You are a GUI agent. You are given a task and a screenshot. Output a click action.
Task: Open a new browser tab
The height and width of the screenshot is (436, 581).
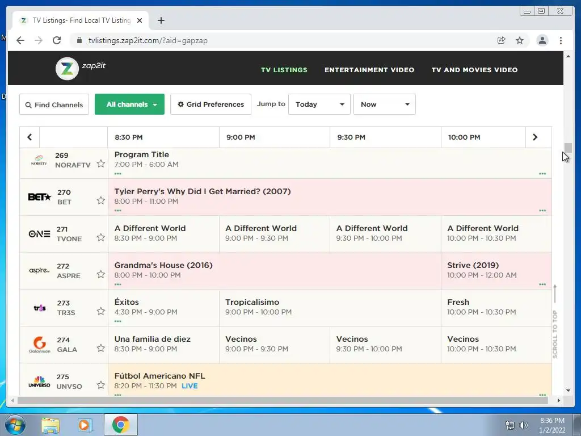pyautogui.click(x=161, y=20)
